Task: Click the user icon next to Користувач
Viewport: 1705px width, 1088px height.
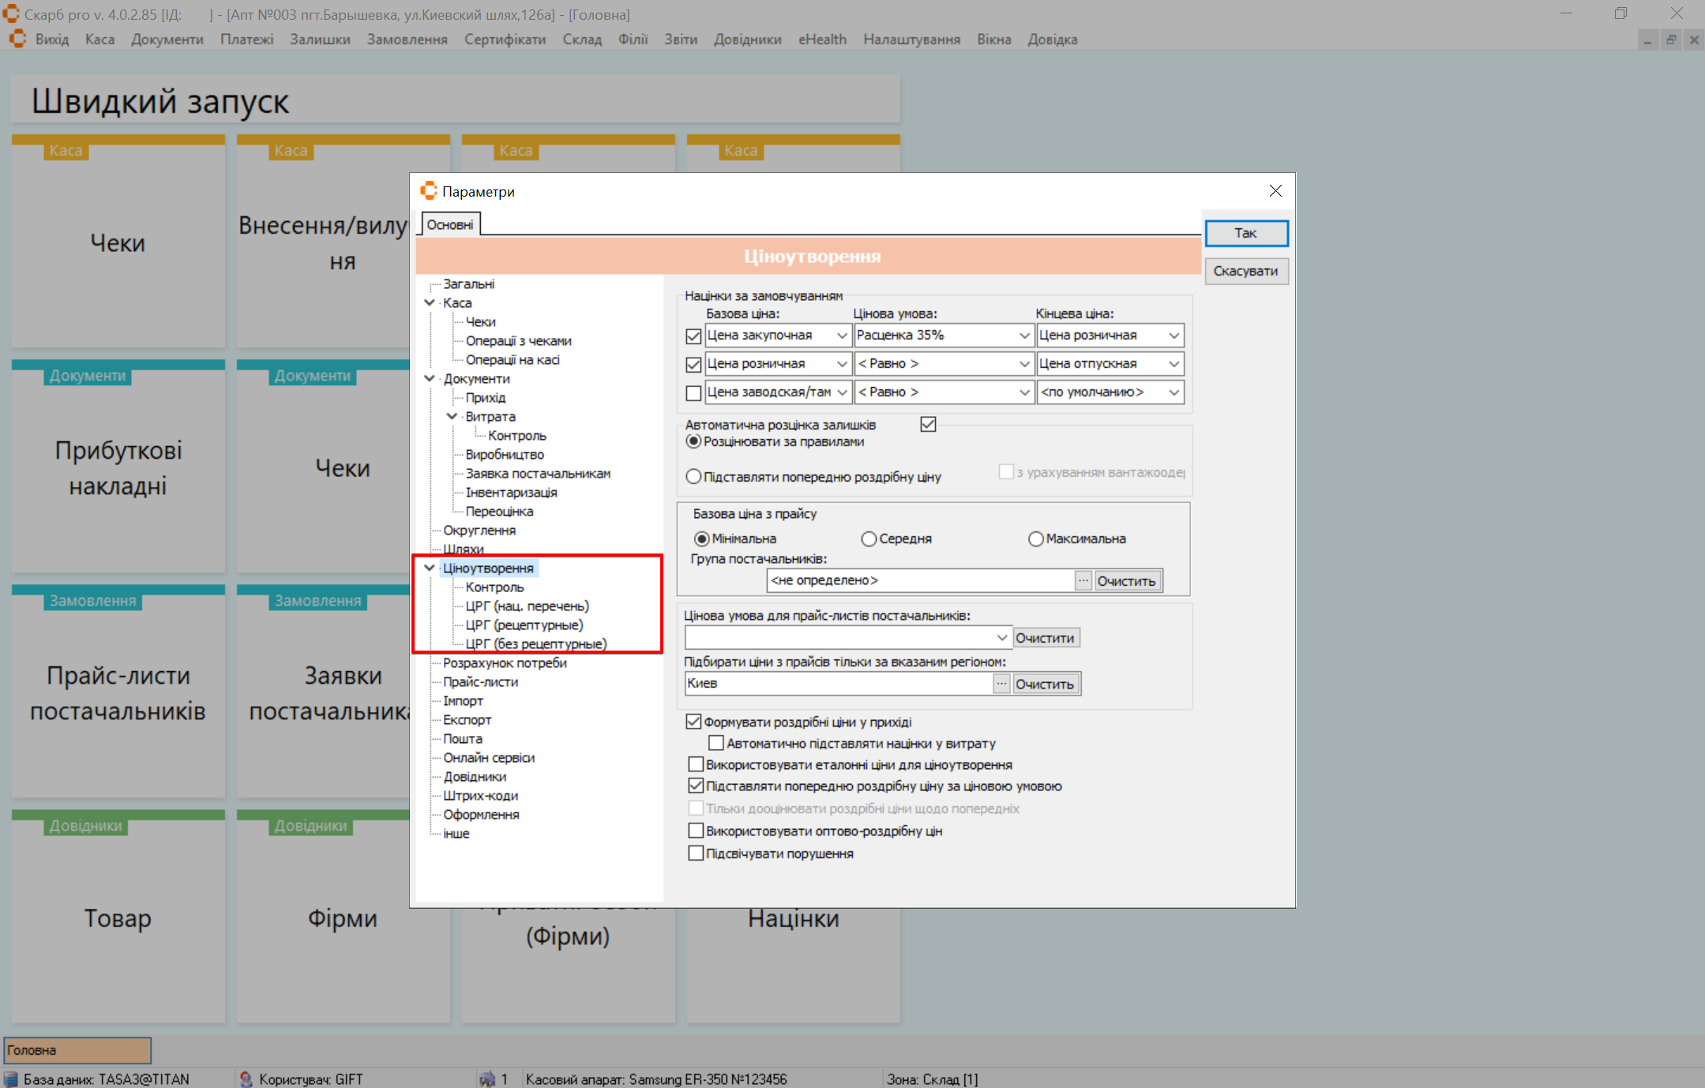Action: click(x=246, y=1079)
